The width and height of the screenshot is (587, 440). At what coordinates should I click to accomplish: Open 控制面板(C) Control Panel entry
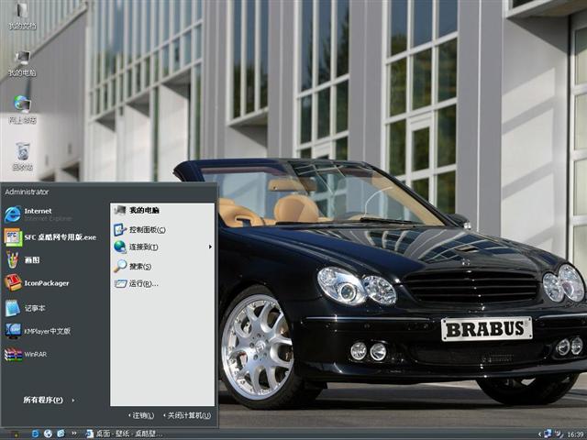point(147,229)
